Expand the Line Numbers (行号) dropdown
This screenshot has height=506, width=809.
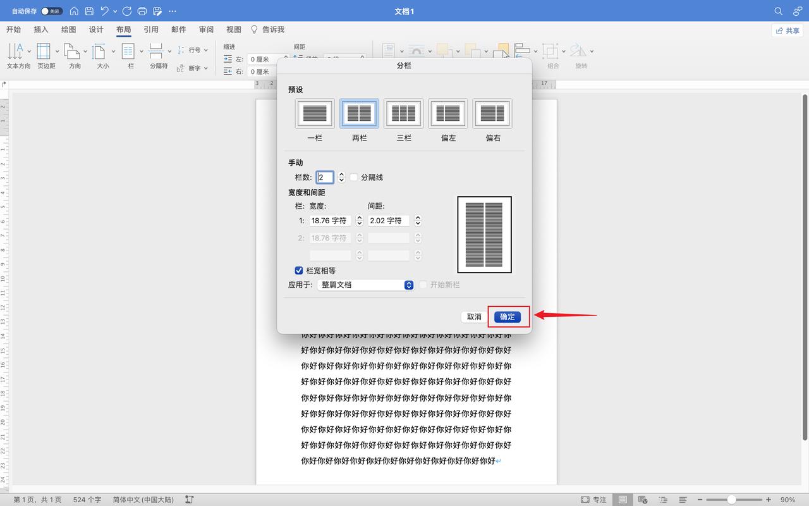pyautogui.click(x=206, y=51)
